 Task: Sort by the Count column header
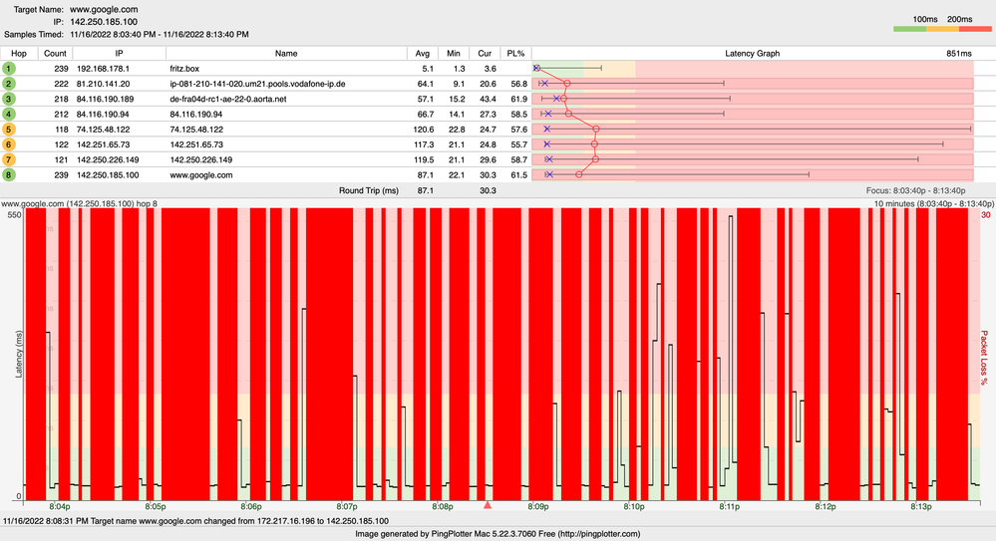55,54
